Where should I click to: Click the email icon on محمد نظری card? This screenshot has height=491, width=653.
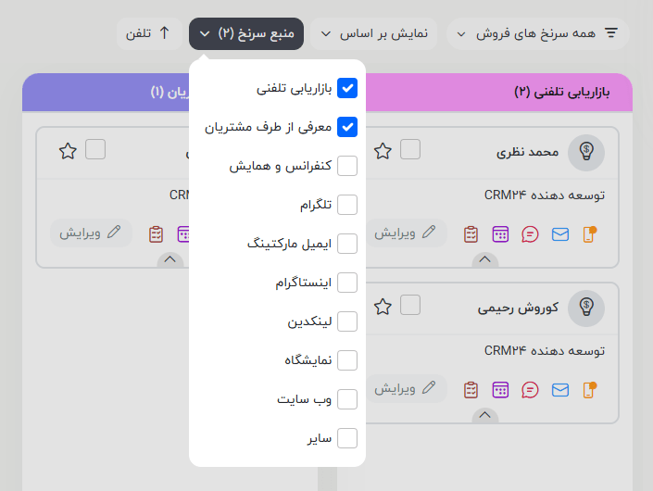pos(559,233)
